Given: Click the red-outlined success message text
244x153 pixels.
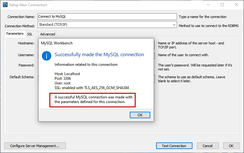Looking at the screenshot, I should point(92,99).
